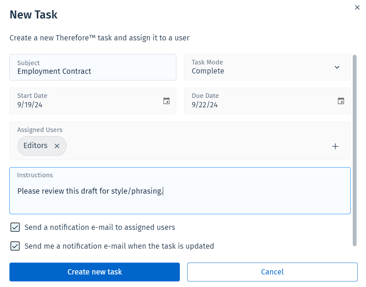Click the plus icon to add assigned users
The height and width of the screenshot is (287, 366).
coord(335,146)
